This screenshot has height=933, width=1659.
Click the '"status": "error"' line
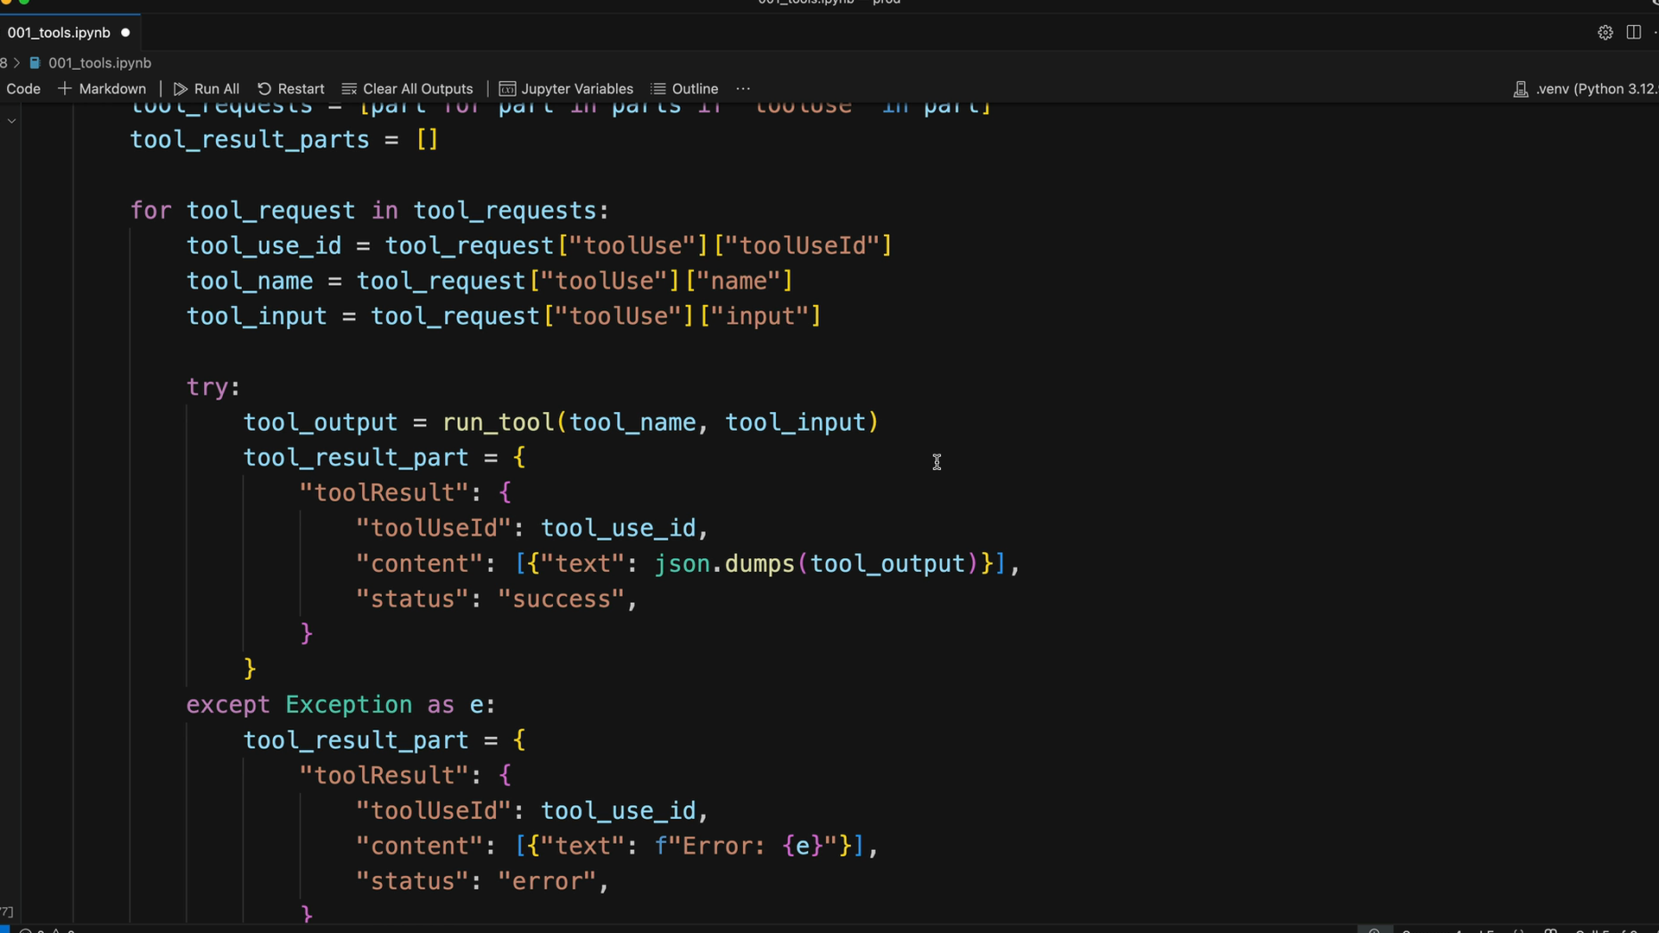482,882
